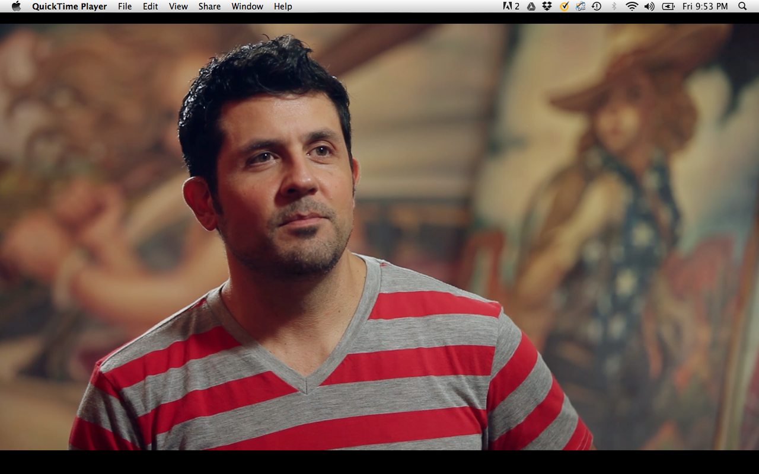Screen dimensions: 759x474
Task: Click the Bluetooth status icon
Action: point(614,7)
